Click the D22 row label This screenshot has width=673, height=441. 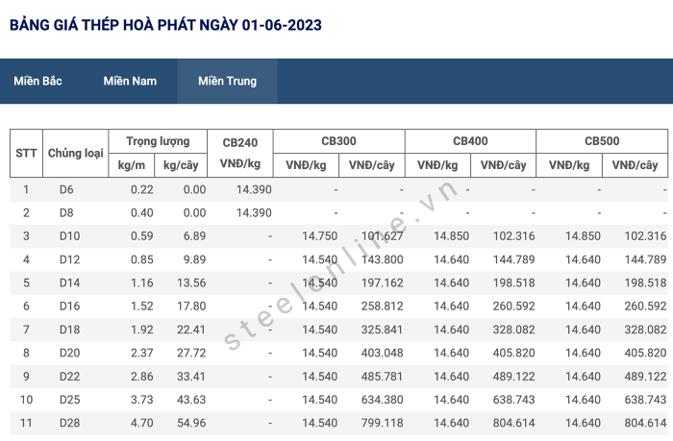tap(69, 377)
